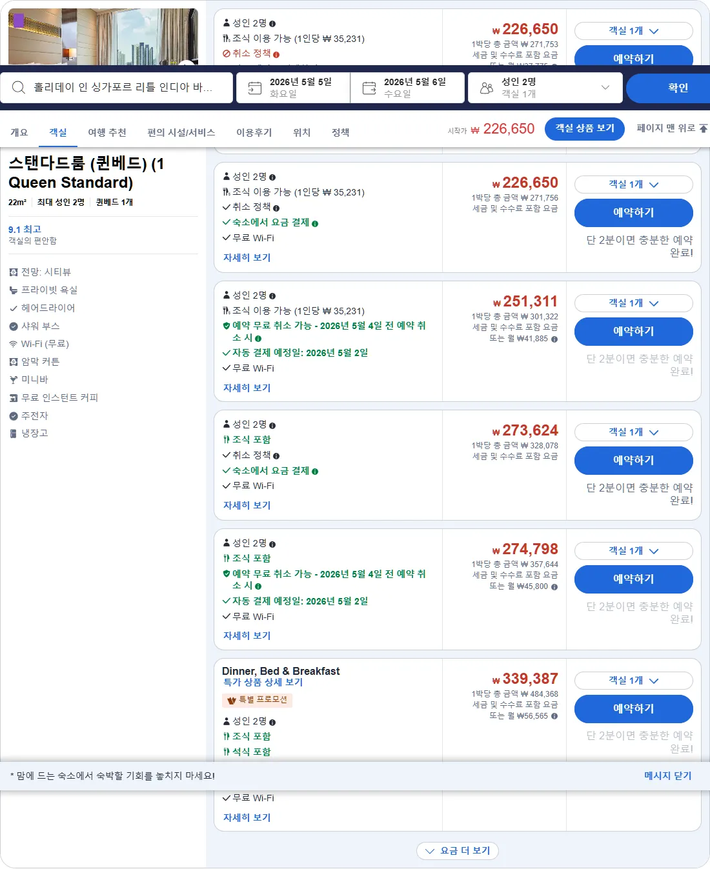Click the room photo thumbnail
Screen dimensions: 710x869
103,36
